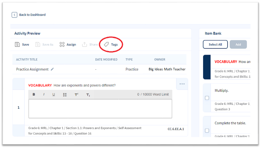
Task: Click the Tags label icon
Action: [x=106, y=44]
